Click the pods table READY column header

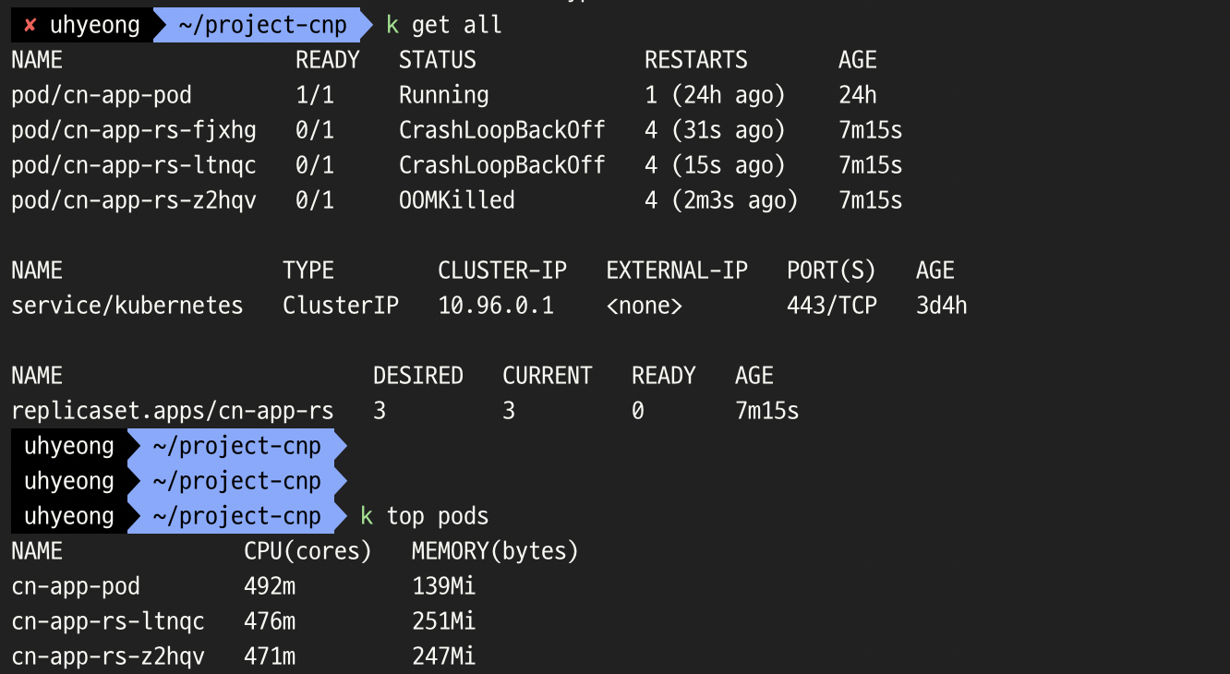(x=328, y=60)
